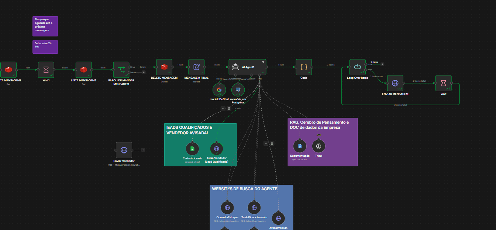Select the CadastroLeads sheet node
Screen dimensions: 496x230
(x=192, y=149)
